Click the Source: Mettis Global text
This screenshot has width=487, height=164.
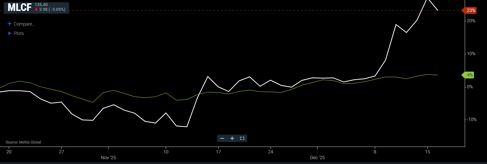coord(23,142)
